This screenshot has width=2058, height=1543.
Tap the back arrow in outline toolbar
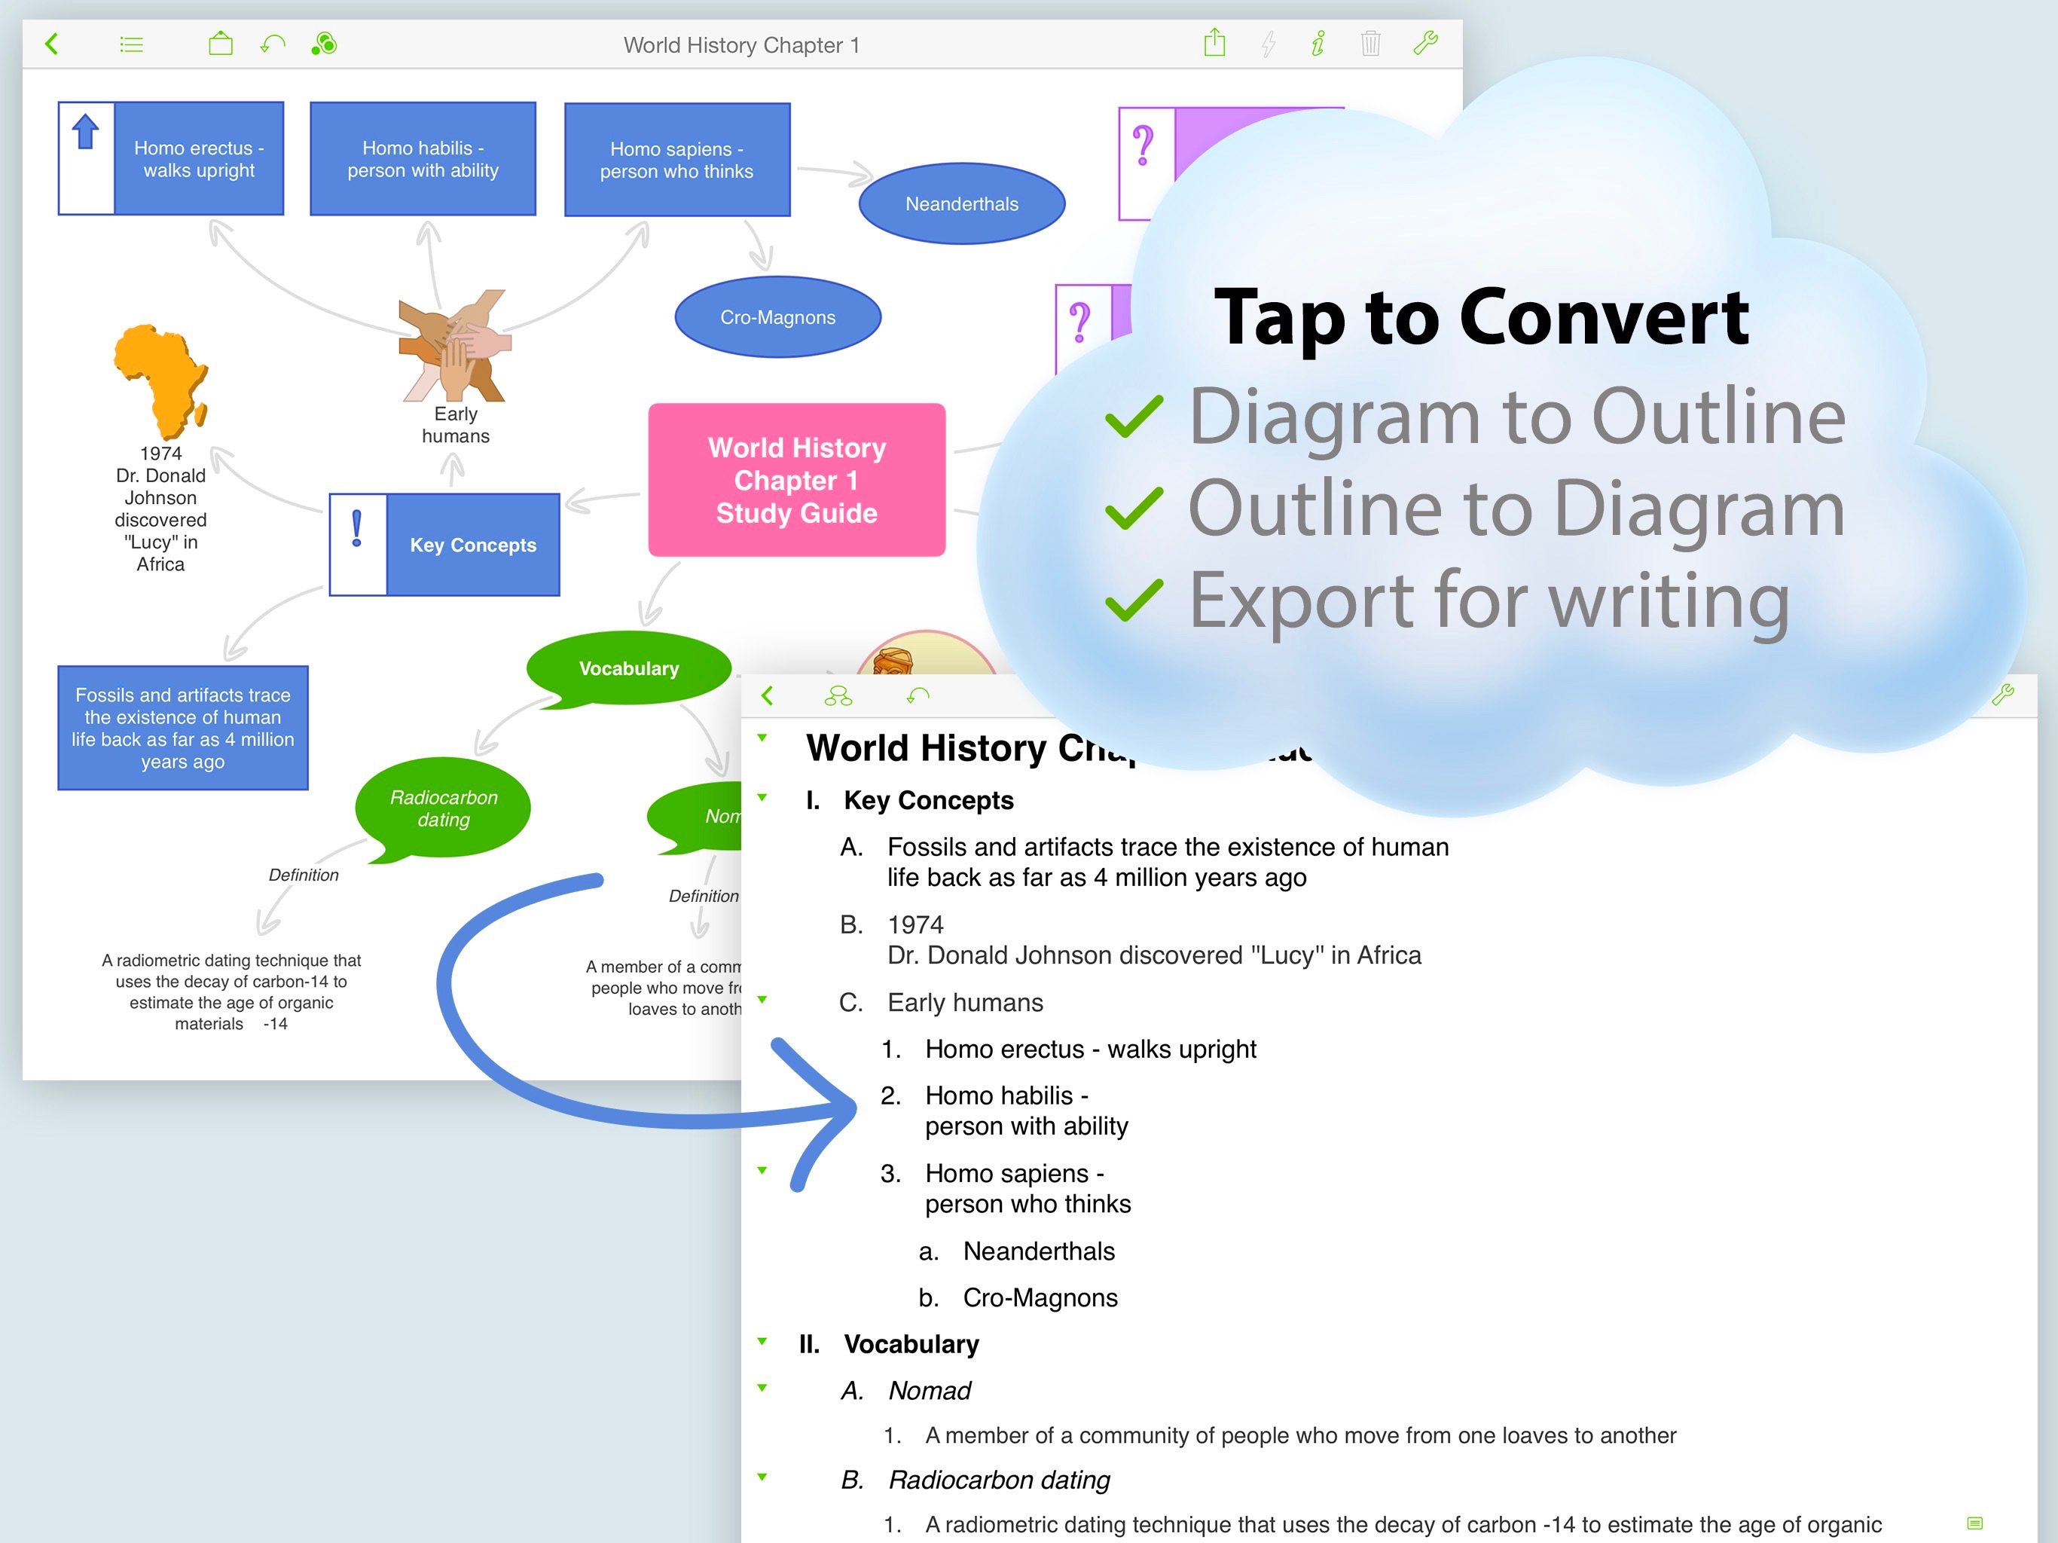tap(768, 695)
